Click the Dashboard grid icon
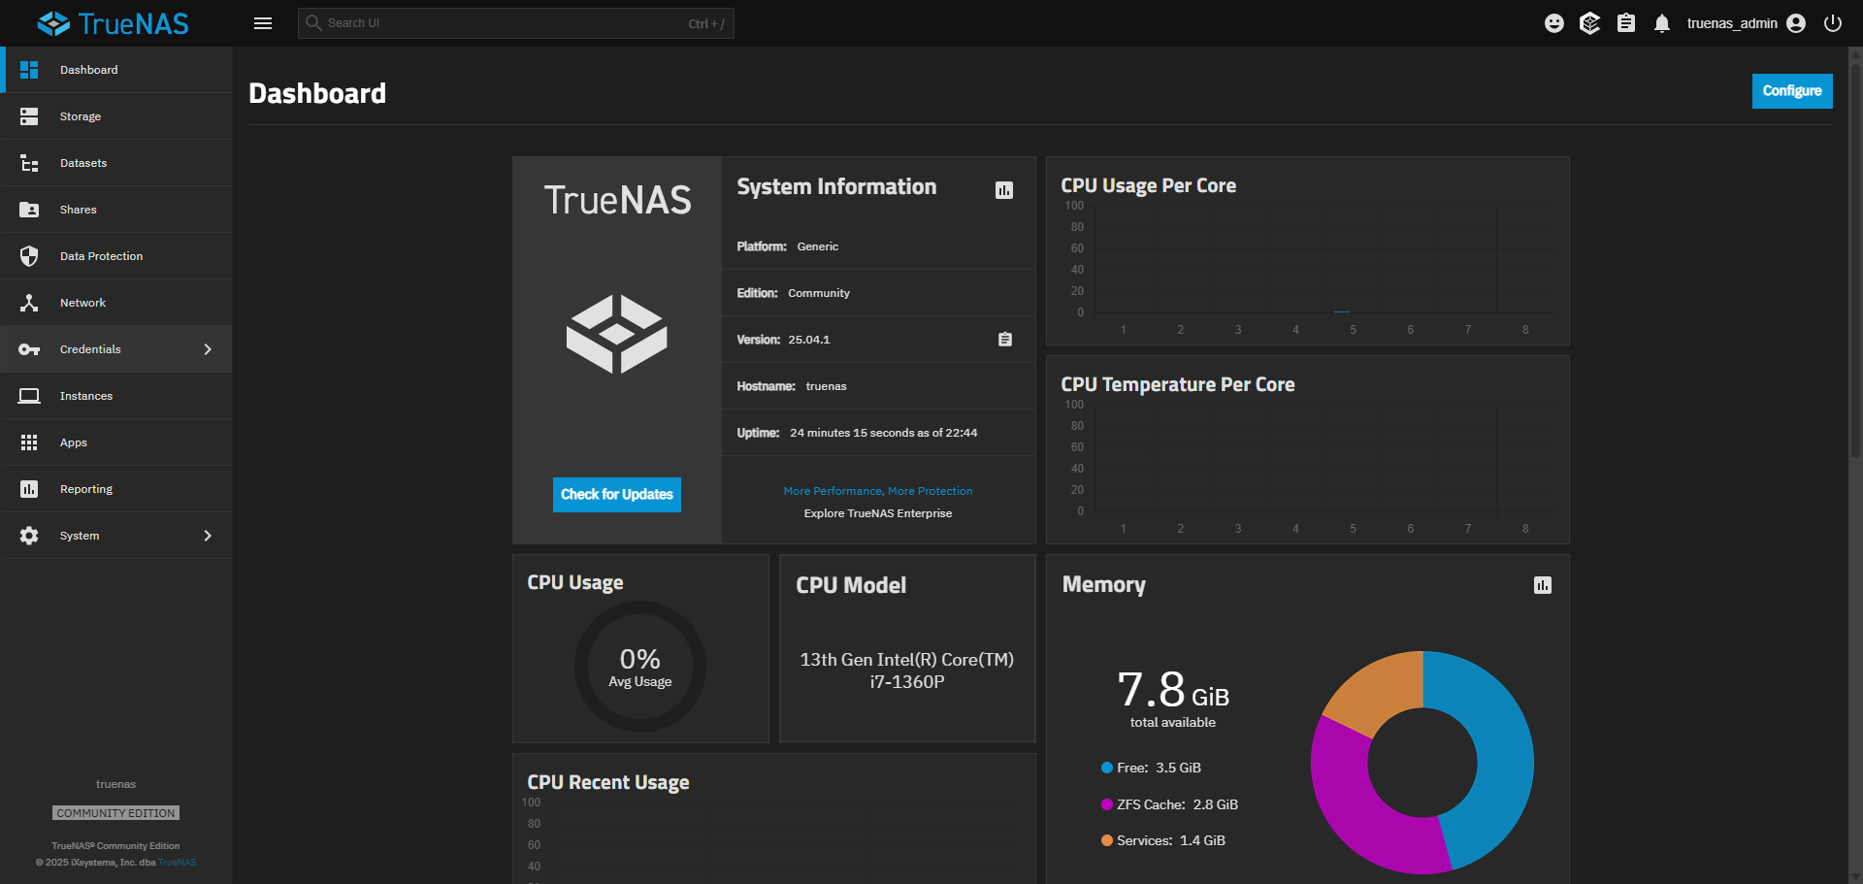This screenshot has width=1863, height=884. (29, 70)
